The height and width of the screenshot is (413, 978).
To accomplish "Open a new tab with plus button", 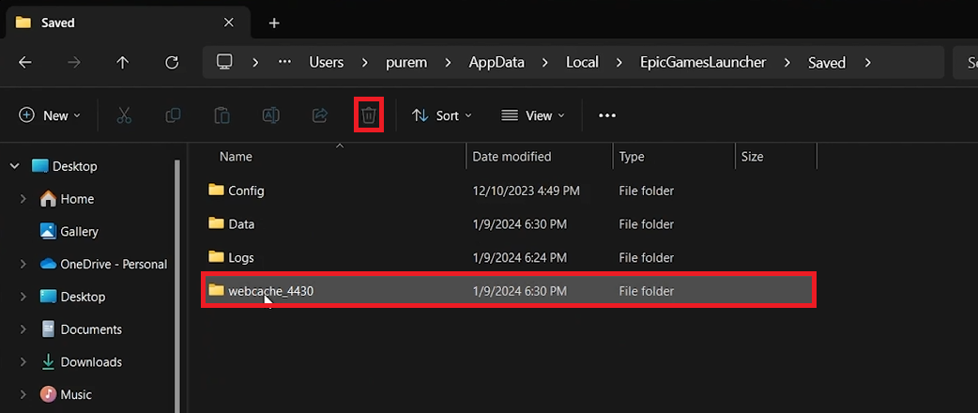I will tap(274, 23).
